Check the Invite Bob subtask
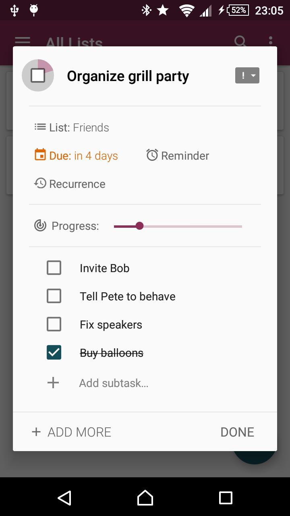290x516 pixels. 54,268
